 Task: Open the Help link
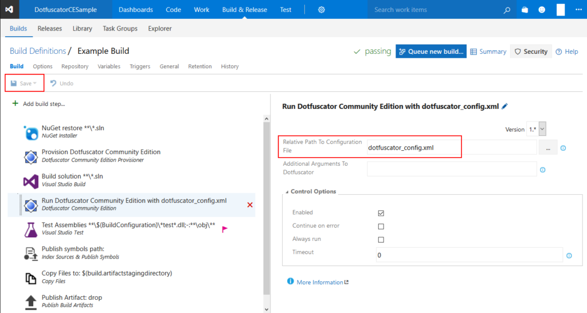coord(567,52)
